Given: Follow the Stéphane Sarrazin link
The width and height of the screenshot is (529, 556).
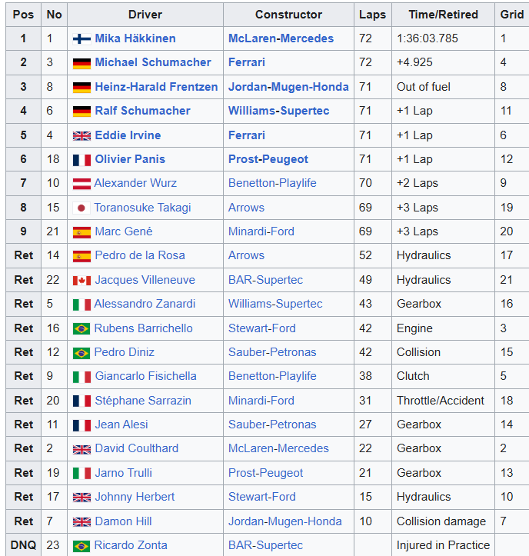Looking at the screenshot, I should pyautogui.click(x=143, y=401).
